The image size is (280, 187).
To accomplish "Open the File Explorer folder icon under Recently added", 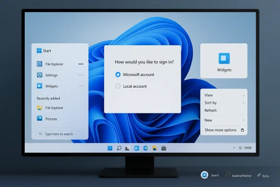I will 39,108.
